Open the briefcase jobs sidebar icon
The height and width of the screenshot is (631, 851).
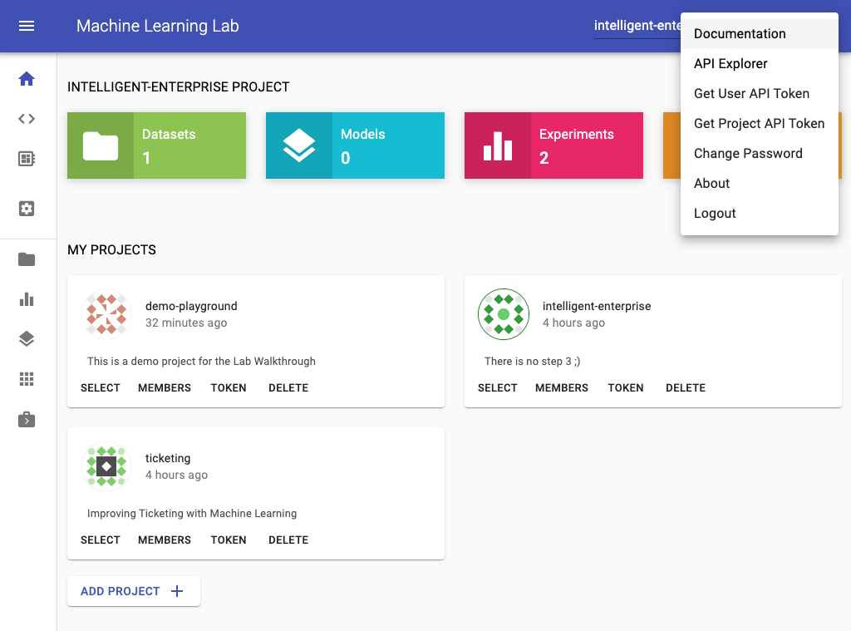point(27,420)
